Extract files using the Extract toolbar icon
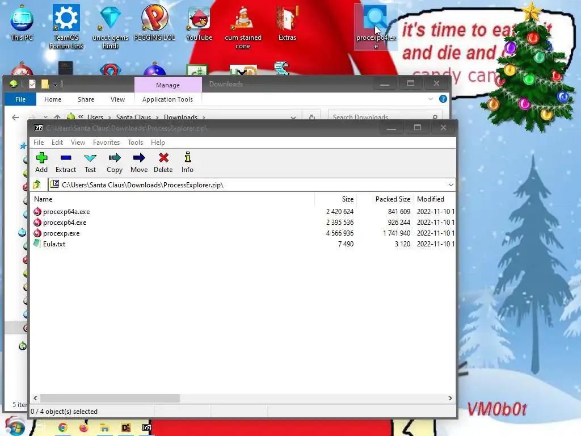The image size is (581, 436). point(66,162)
